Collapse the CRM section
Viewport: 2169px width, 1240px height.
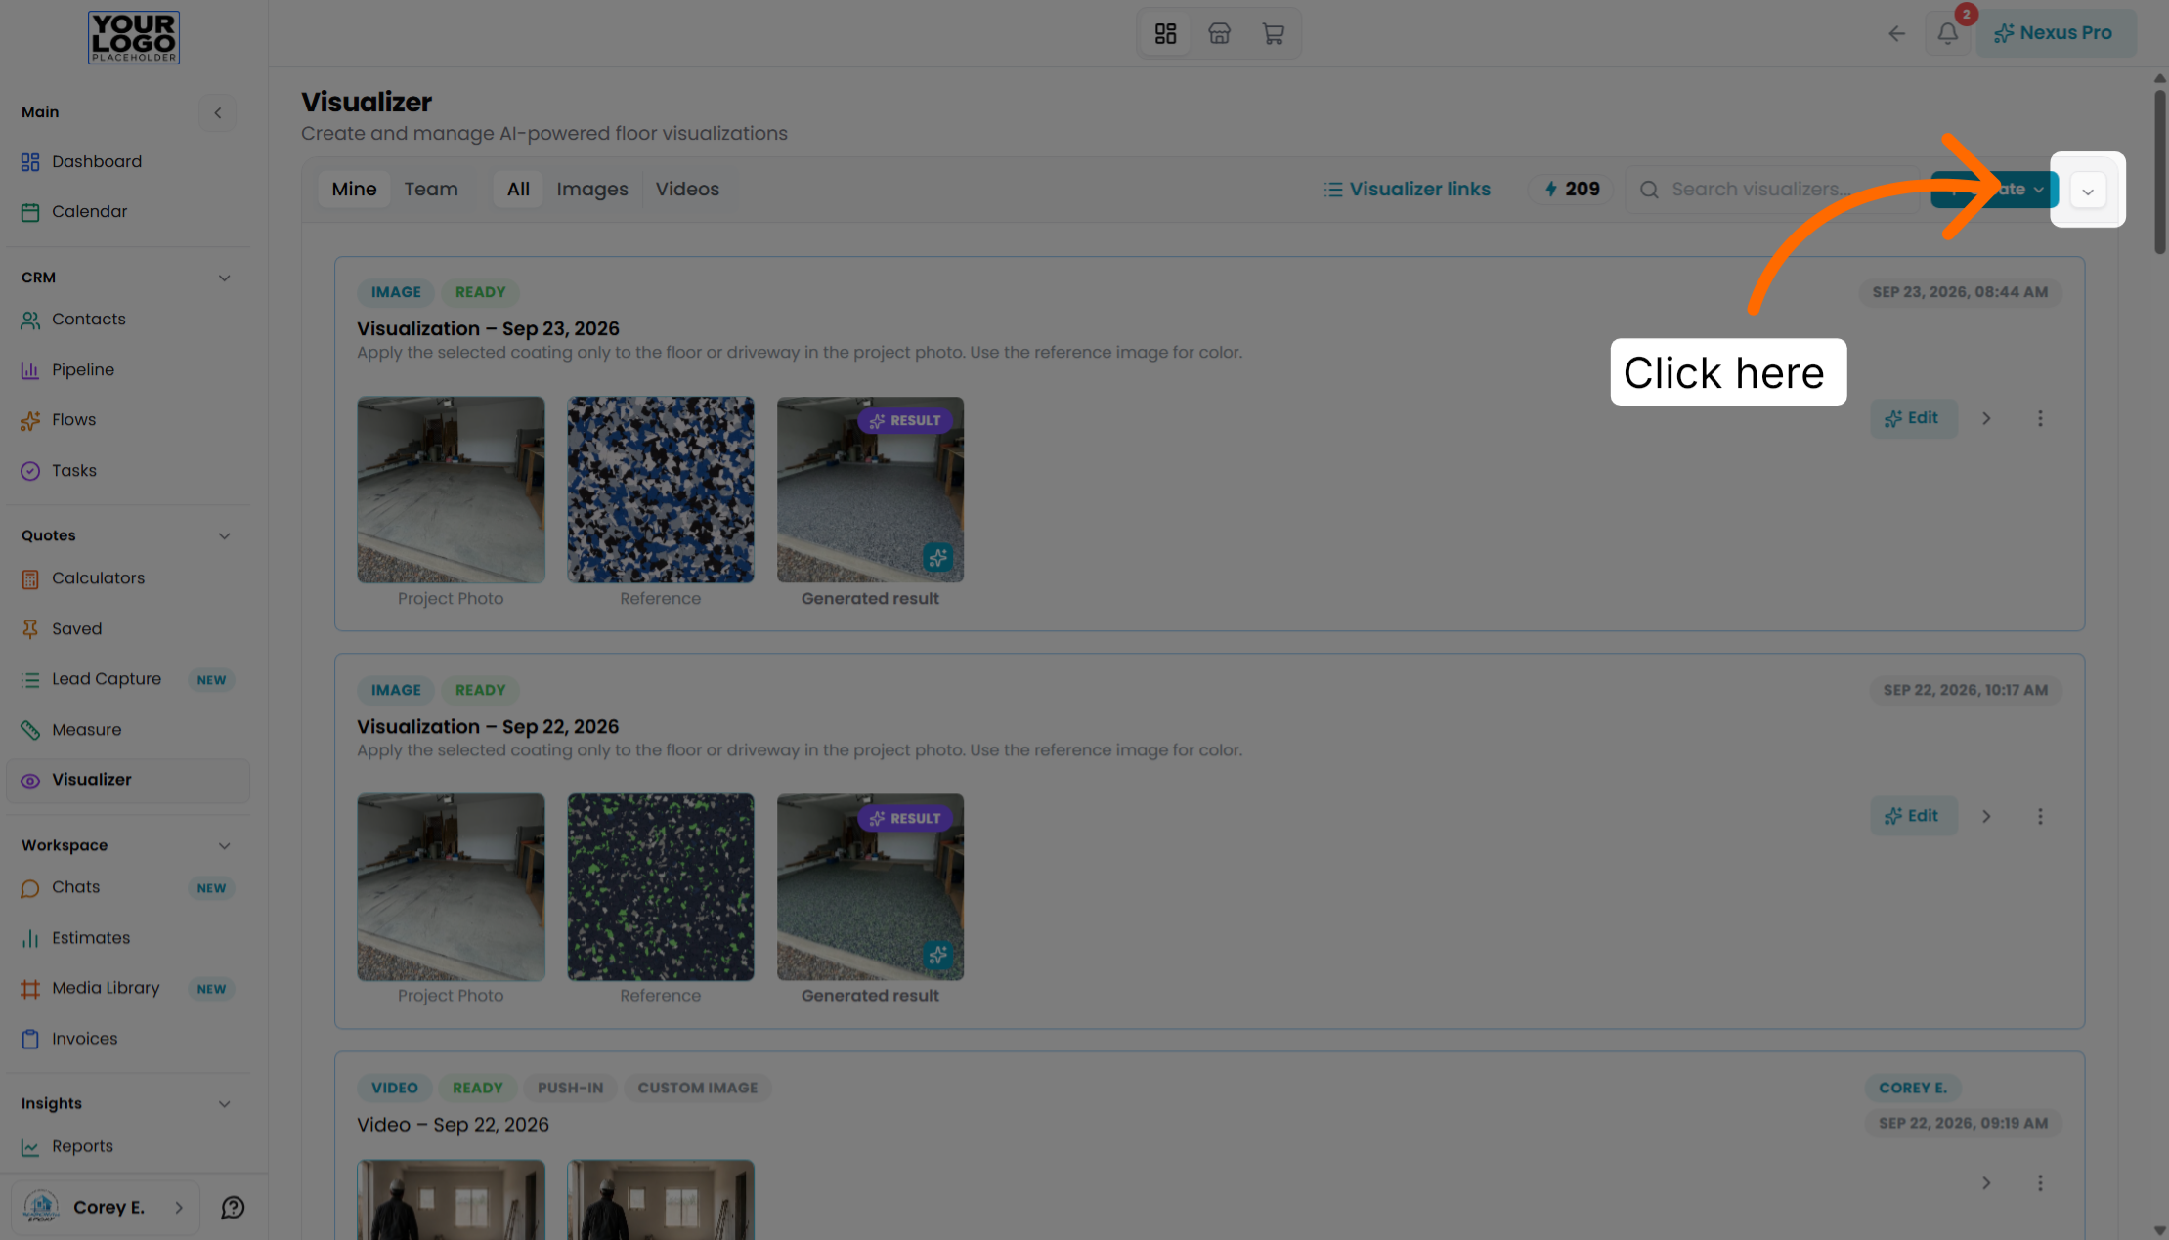point(224,278)
